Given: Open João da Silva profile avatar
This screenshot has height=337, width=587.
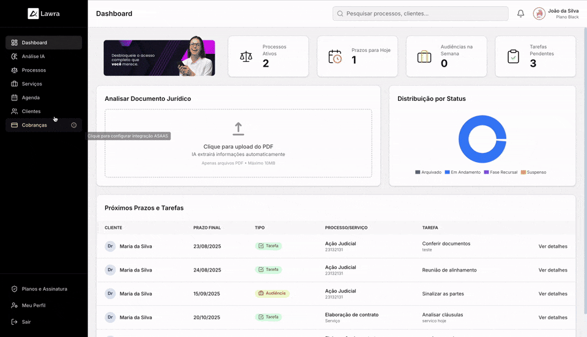Looking at the screenshot, I should (x=539, y=13).
